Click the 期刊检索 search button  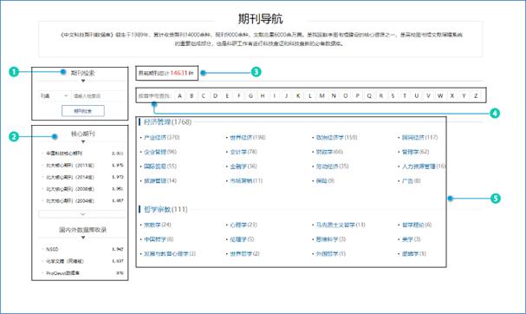[x=83, y=111]
